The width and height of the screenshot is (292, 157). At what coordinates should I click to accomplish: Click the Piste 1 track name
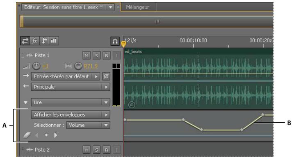coord(42,56)
